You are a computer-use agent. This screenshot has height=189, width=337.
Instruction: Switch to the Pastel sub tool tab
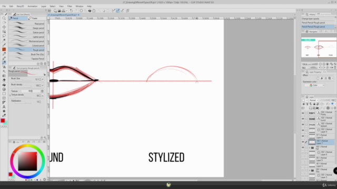[37, 18]
